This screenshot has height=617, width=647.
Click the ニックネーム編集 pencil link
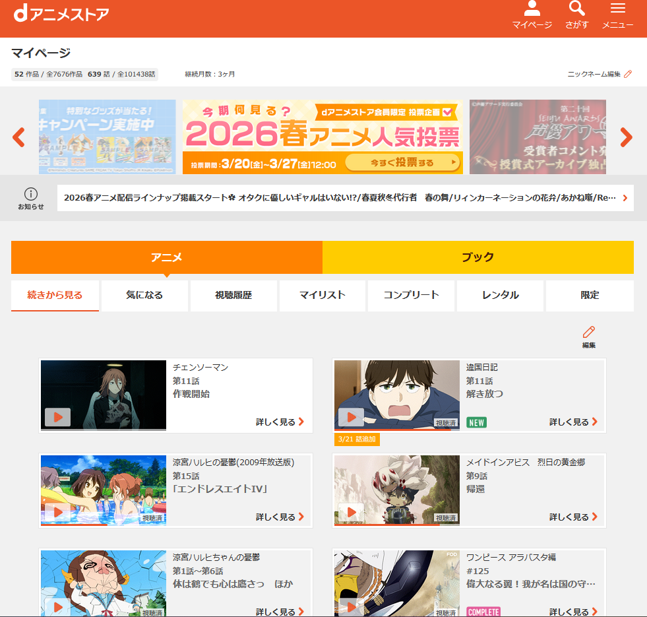click(600, 74)
